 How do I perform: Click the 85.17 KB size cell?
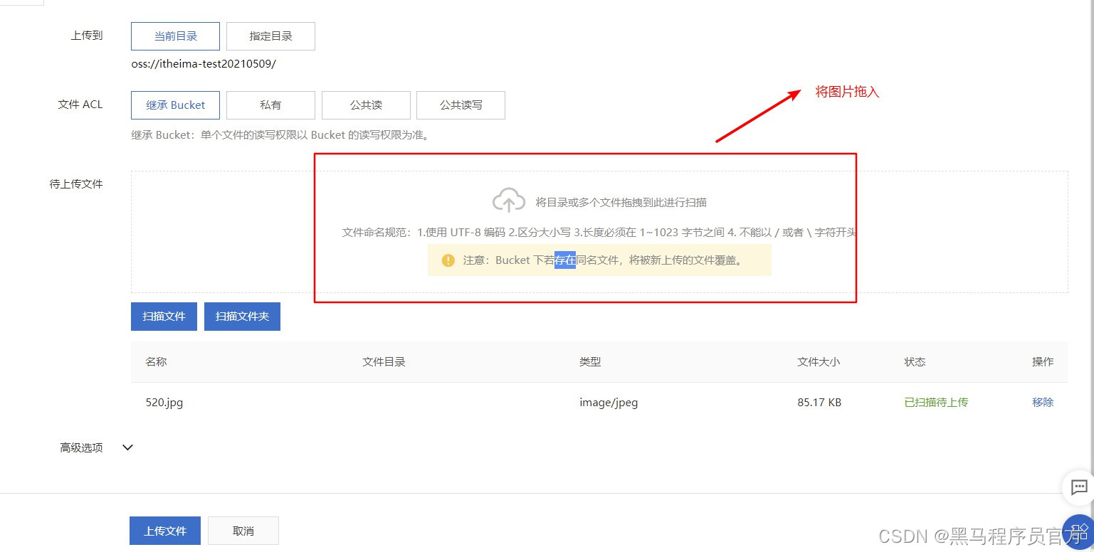(x=819, y=403)
